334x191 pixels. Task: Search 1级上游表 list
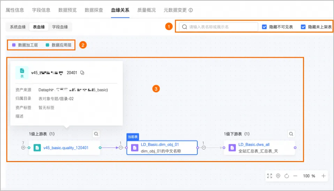[96, 134]
